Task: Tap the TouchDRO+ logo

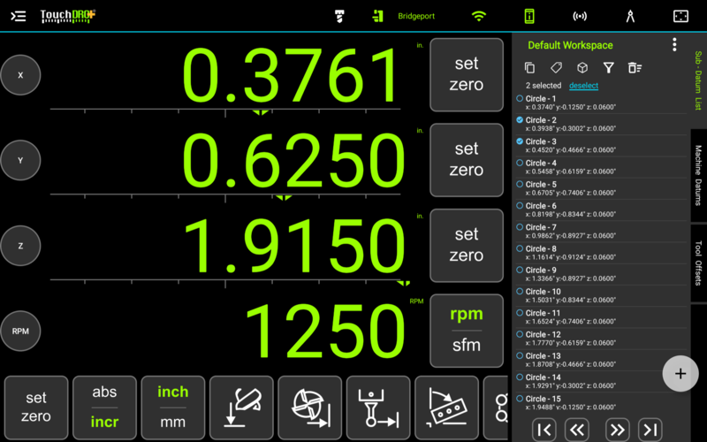Action: pyautogui.click(x=68, y=16)
